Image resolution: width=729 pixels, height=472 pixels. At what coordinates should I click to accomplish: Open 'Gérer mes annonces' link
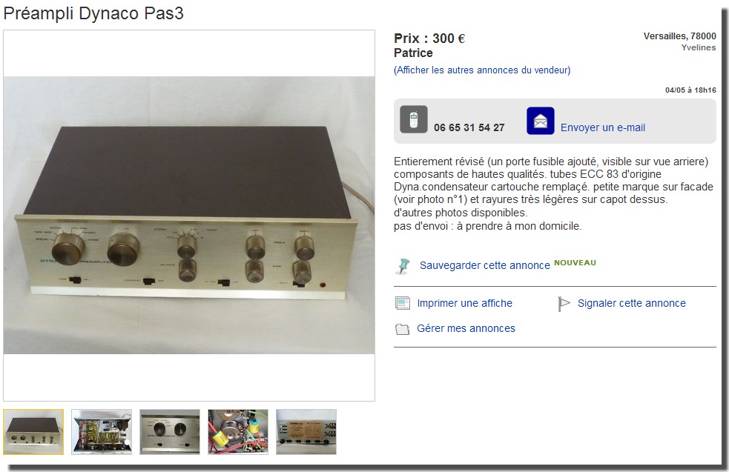click(466, 328)
